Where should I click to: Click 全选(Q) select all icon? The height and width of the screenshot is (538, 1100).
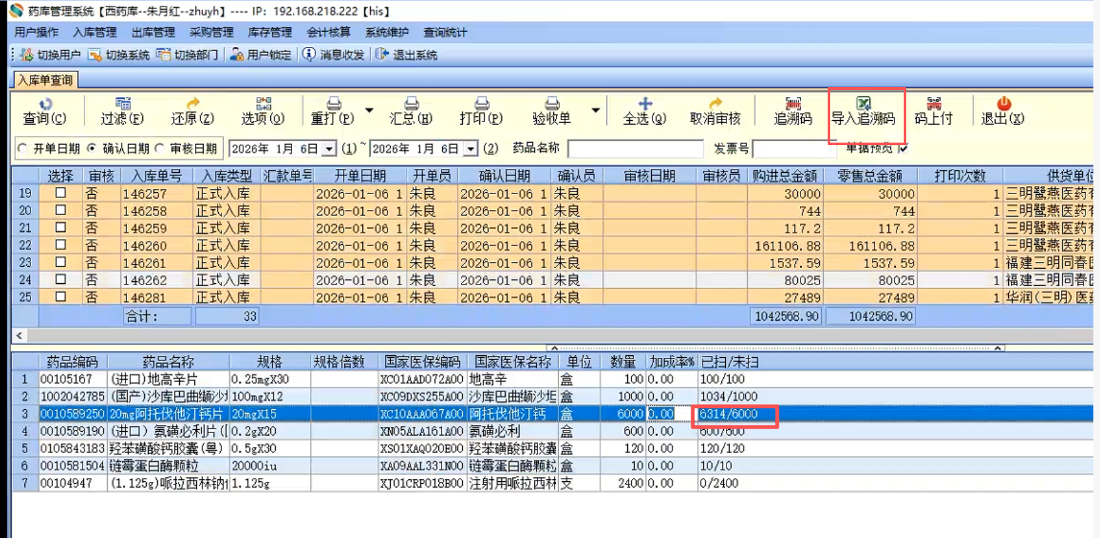pyautogui.click(x=645, y=104)
